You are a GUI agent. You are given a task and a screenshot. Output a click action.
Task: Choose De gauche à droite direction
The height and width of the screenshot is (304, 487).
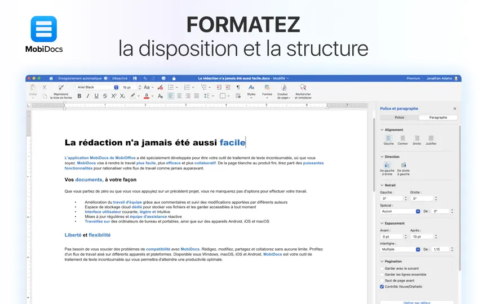(x=387, y=169)
